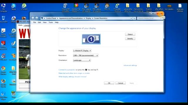This screenshot has width=188, height=105.
Task: Click the monitor 1 display thumbnail
Action: point(91,39)
